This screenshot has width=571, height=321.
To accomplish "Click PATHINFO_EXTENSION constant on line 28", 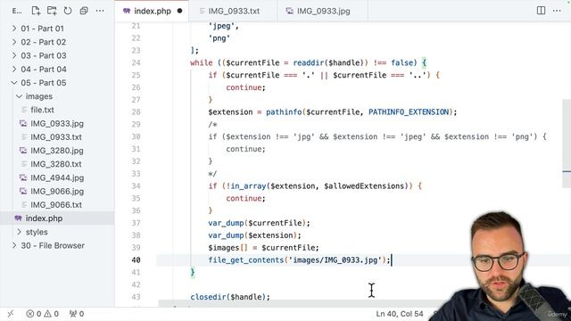I will pos(409,111).
